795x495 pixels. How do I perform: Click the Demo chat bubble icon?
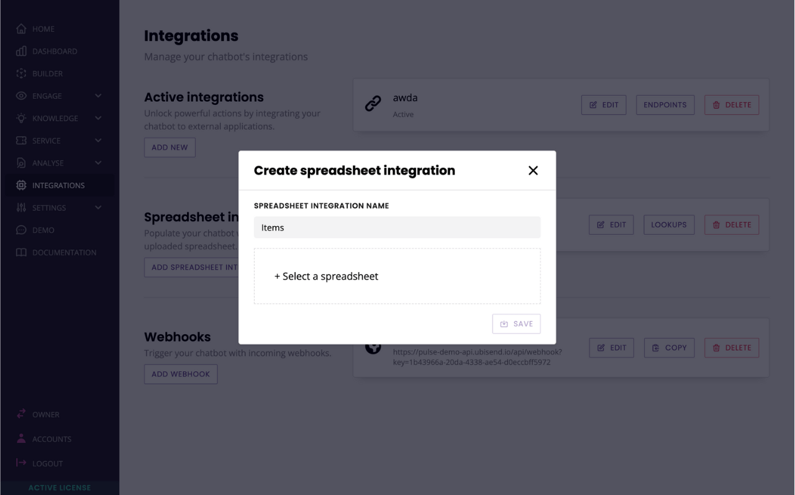tap(21, 230)
